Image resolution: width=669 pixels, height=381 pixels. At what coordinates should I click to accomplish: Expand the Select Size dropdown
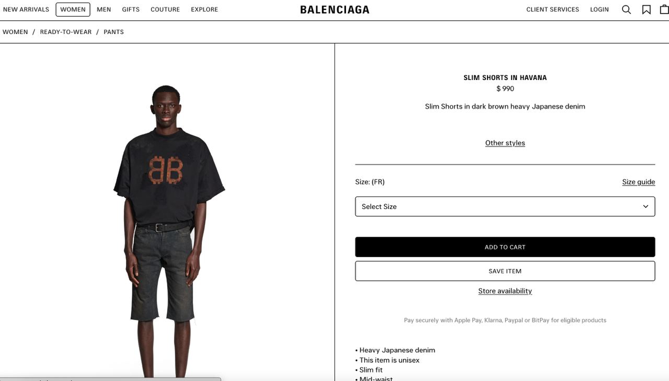point(505,206)
